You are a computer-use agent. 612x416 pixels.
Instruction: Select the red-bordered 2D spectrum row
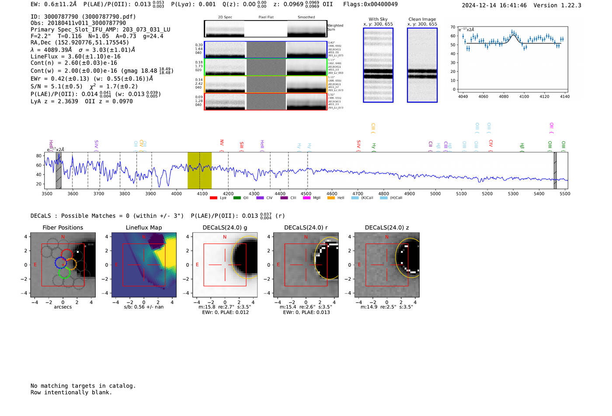click(x=265, y=101)
